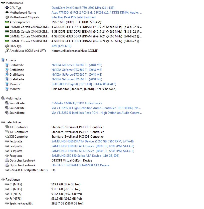Click the Anzeige section monitor icon
This screenshot has width=204, height=209.
point(3,60)
